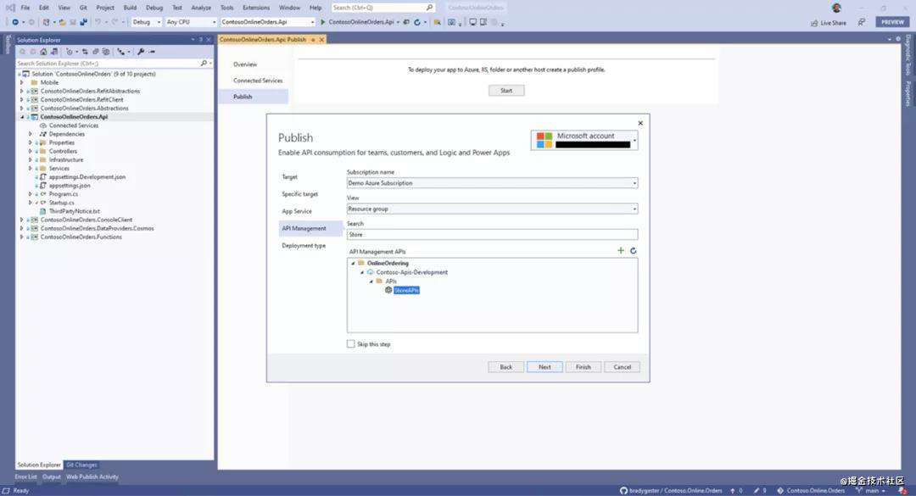The image size is (916, 496).
Task: Open the Subscription name dropdown
Action: point(492,183)
